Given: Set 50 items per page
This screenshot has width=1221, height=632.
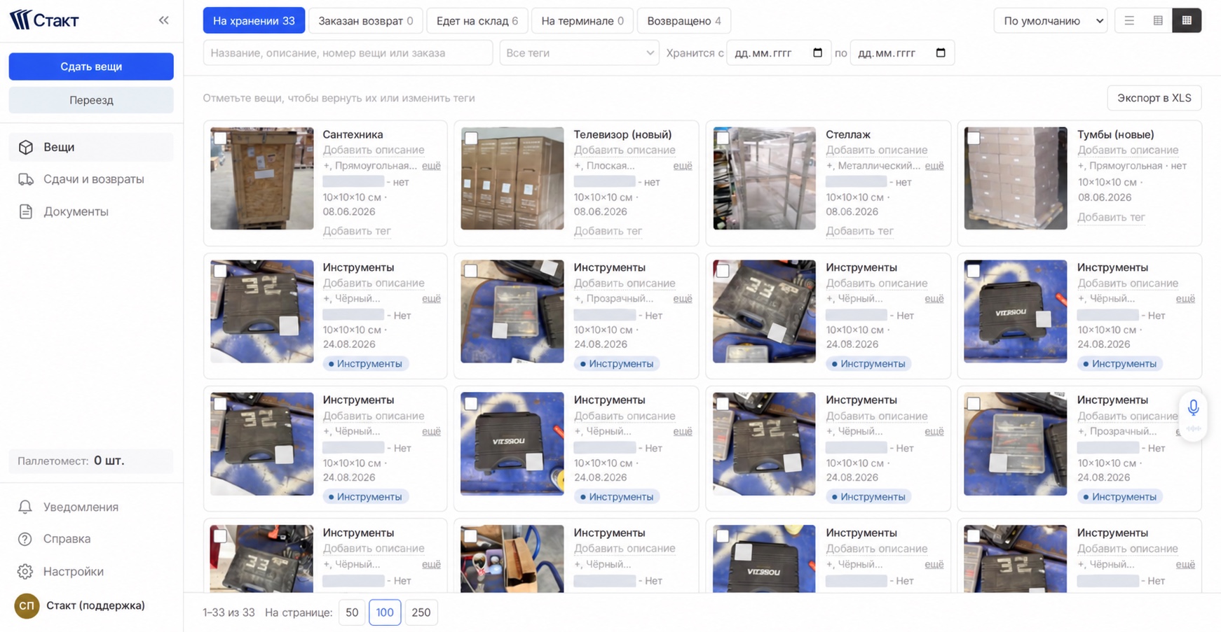Looking at the screenshot, I should [x=352, y=612].
